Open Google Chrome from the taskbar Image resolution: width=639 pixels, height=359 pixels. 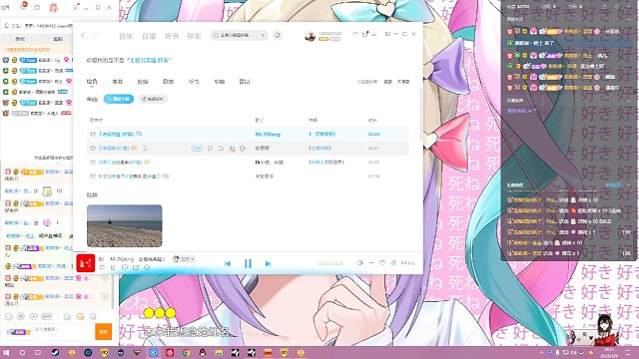[187, 352]
